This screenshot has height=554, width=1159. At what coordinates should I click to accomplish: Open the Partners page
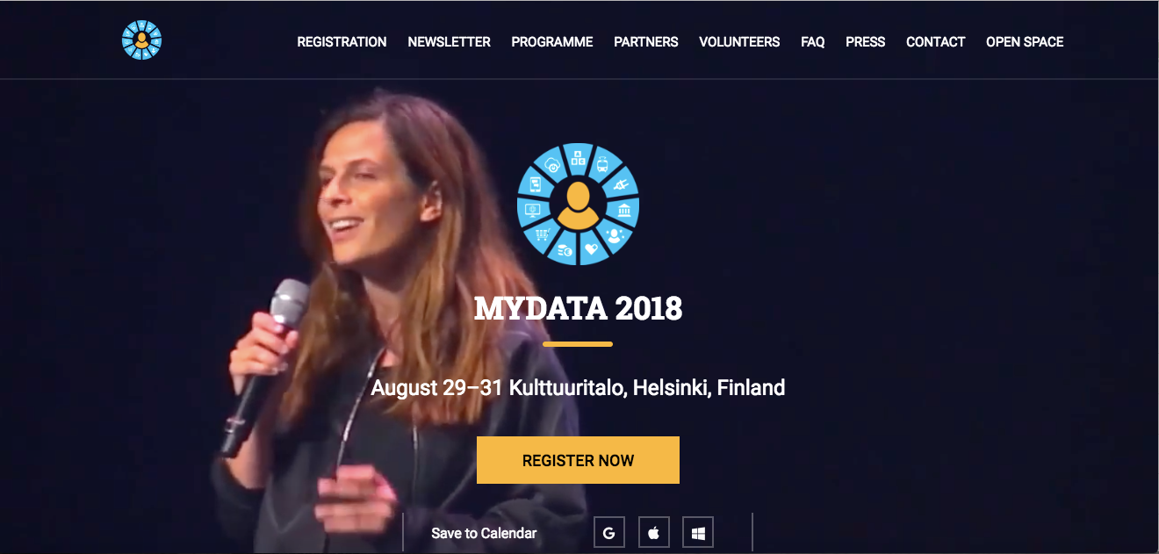click(646, 41)
